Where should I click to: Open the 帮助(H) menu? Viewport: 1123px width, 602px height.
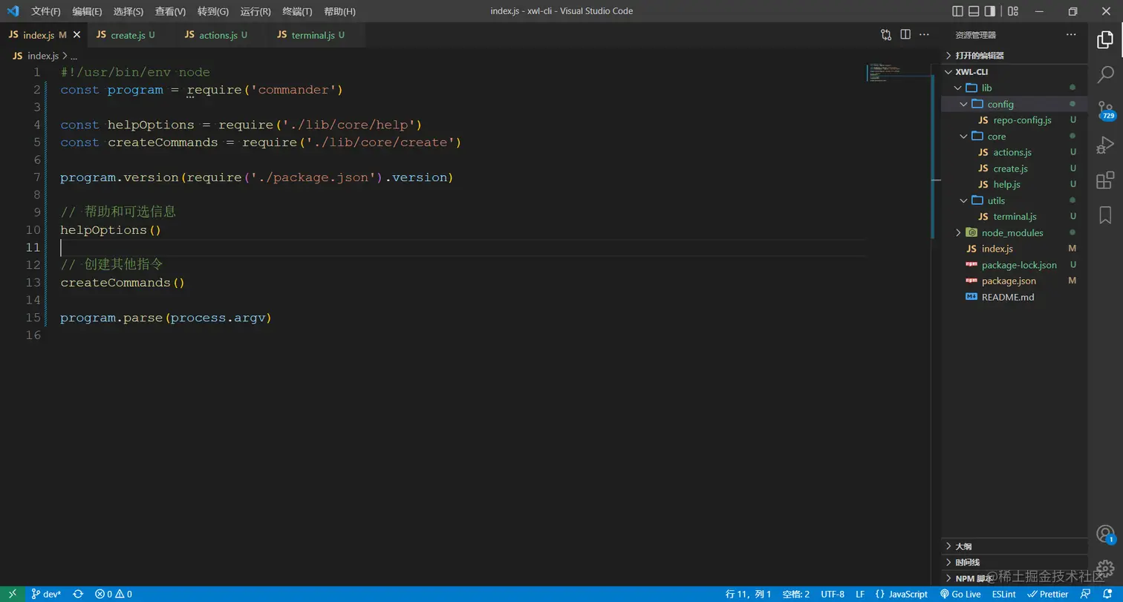pos(340,11)
